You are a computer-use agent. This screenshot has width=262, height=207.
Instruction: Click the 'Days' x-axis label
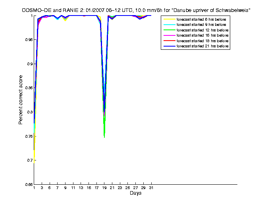135,193
